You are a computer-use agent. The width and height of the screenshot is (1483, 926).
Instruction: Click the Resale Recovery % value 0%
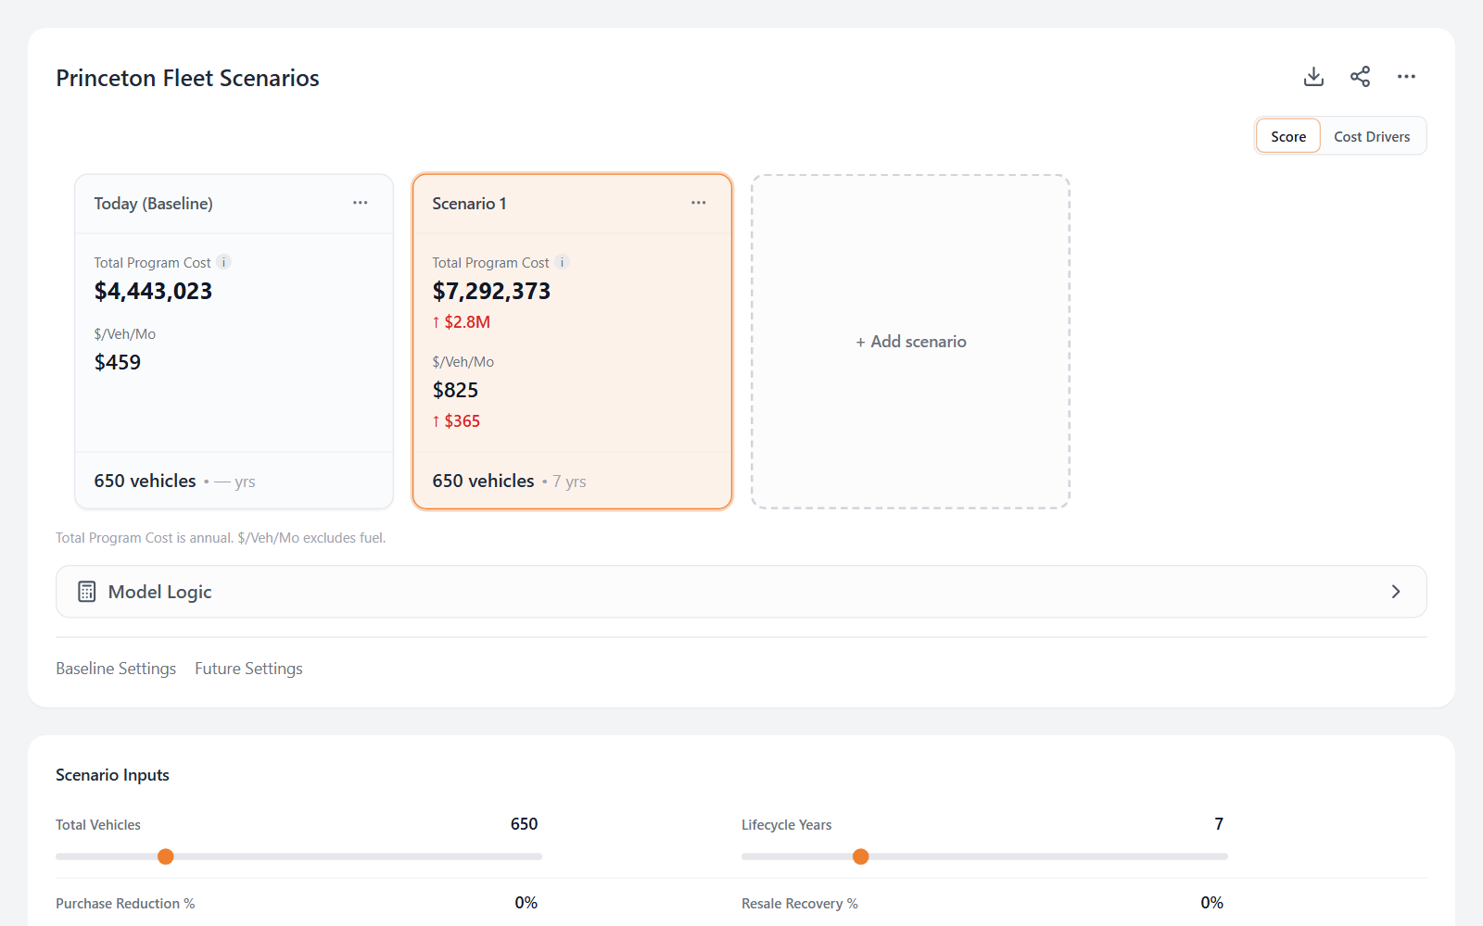pyautogui.click(x=1211, y=903)
